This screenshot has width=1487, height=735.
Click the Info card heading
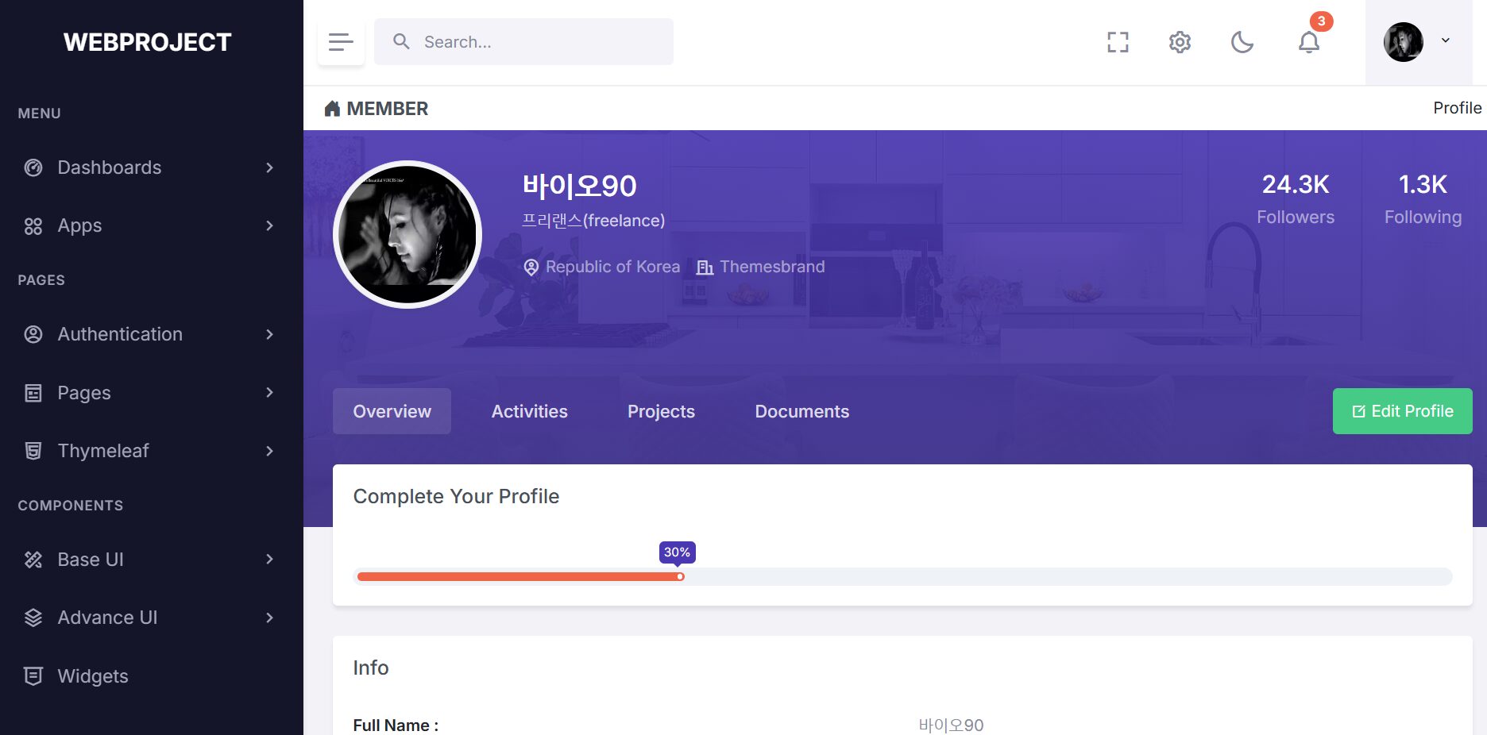(371, 668)
